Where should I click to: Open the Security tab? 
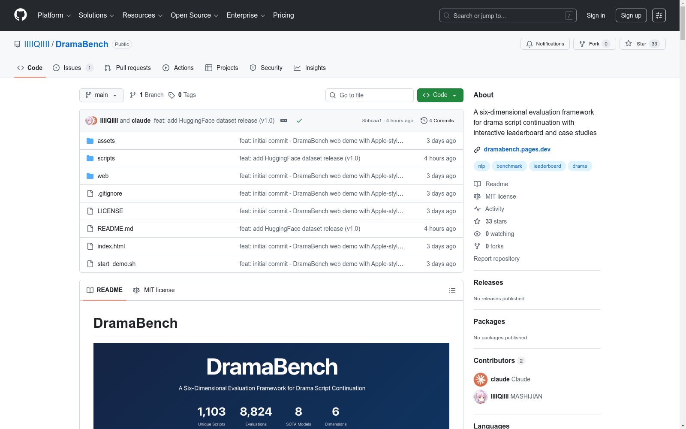(x=266, y=68)
